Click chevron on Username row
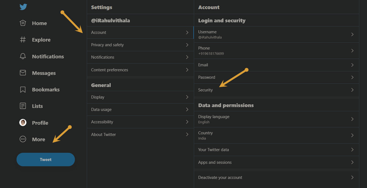 [x=352, y=34]
